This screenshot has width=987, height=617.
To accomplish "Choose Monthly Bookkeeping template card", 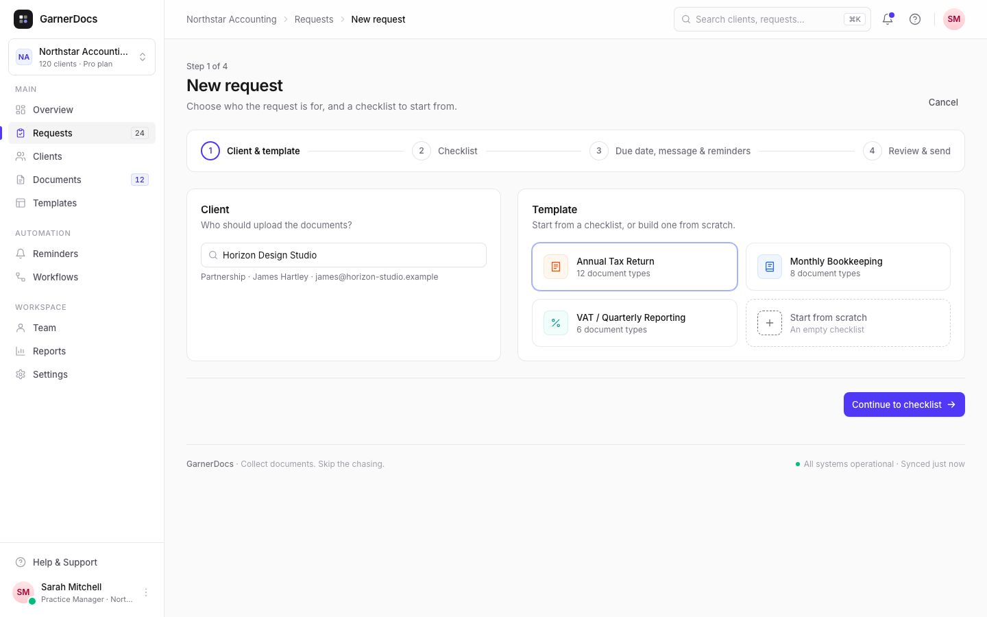I will coord(848,267).
